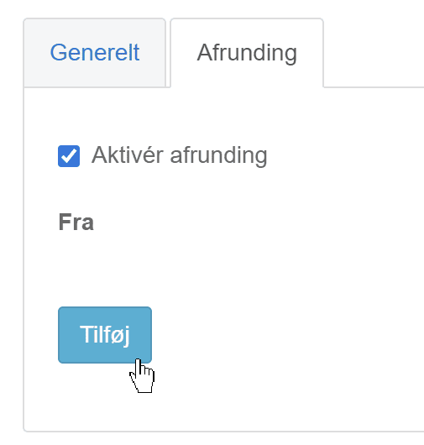The width and height of the screenshot is (424, 445).
Task: Click the bold Fra label
Action: coord(76,222)
